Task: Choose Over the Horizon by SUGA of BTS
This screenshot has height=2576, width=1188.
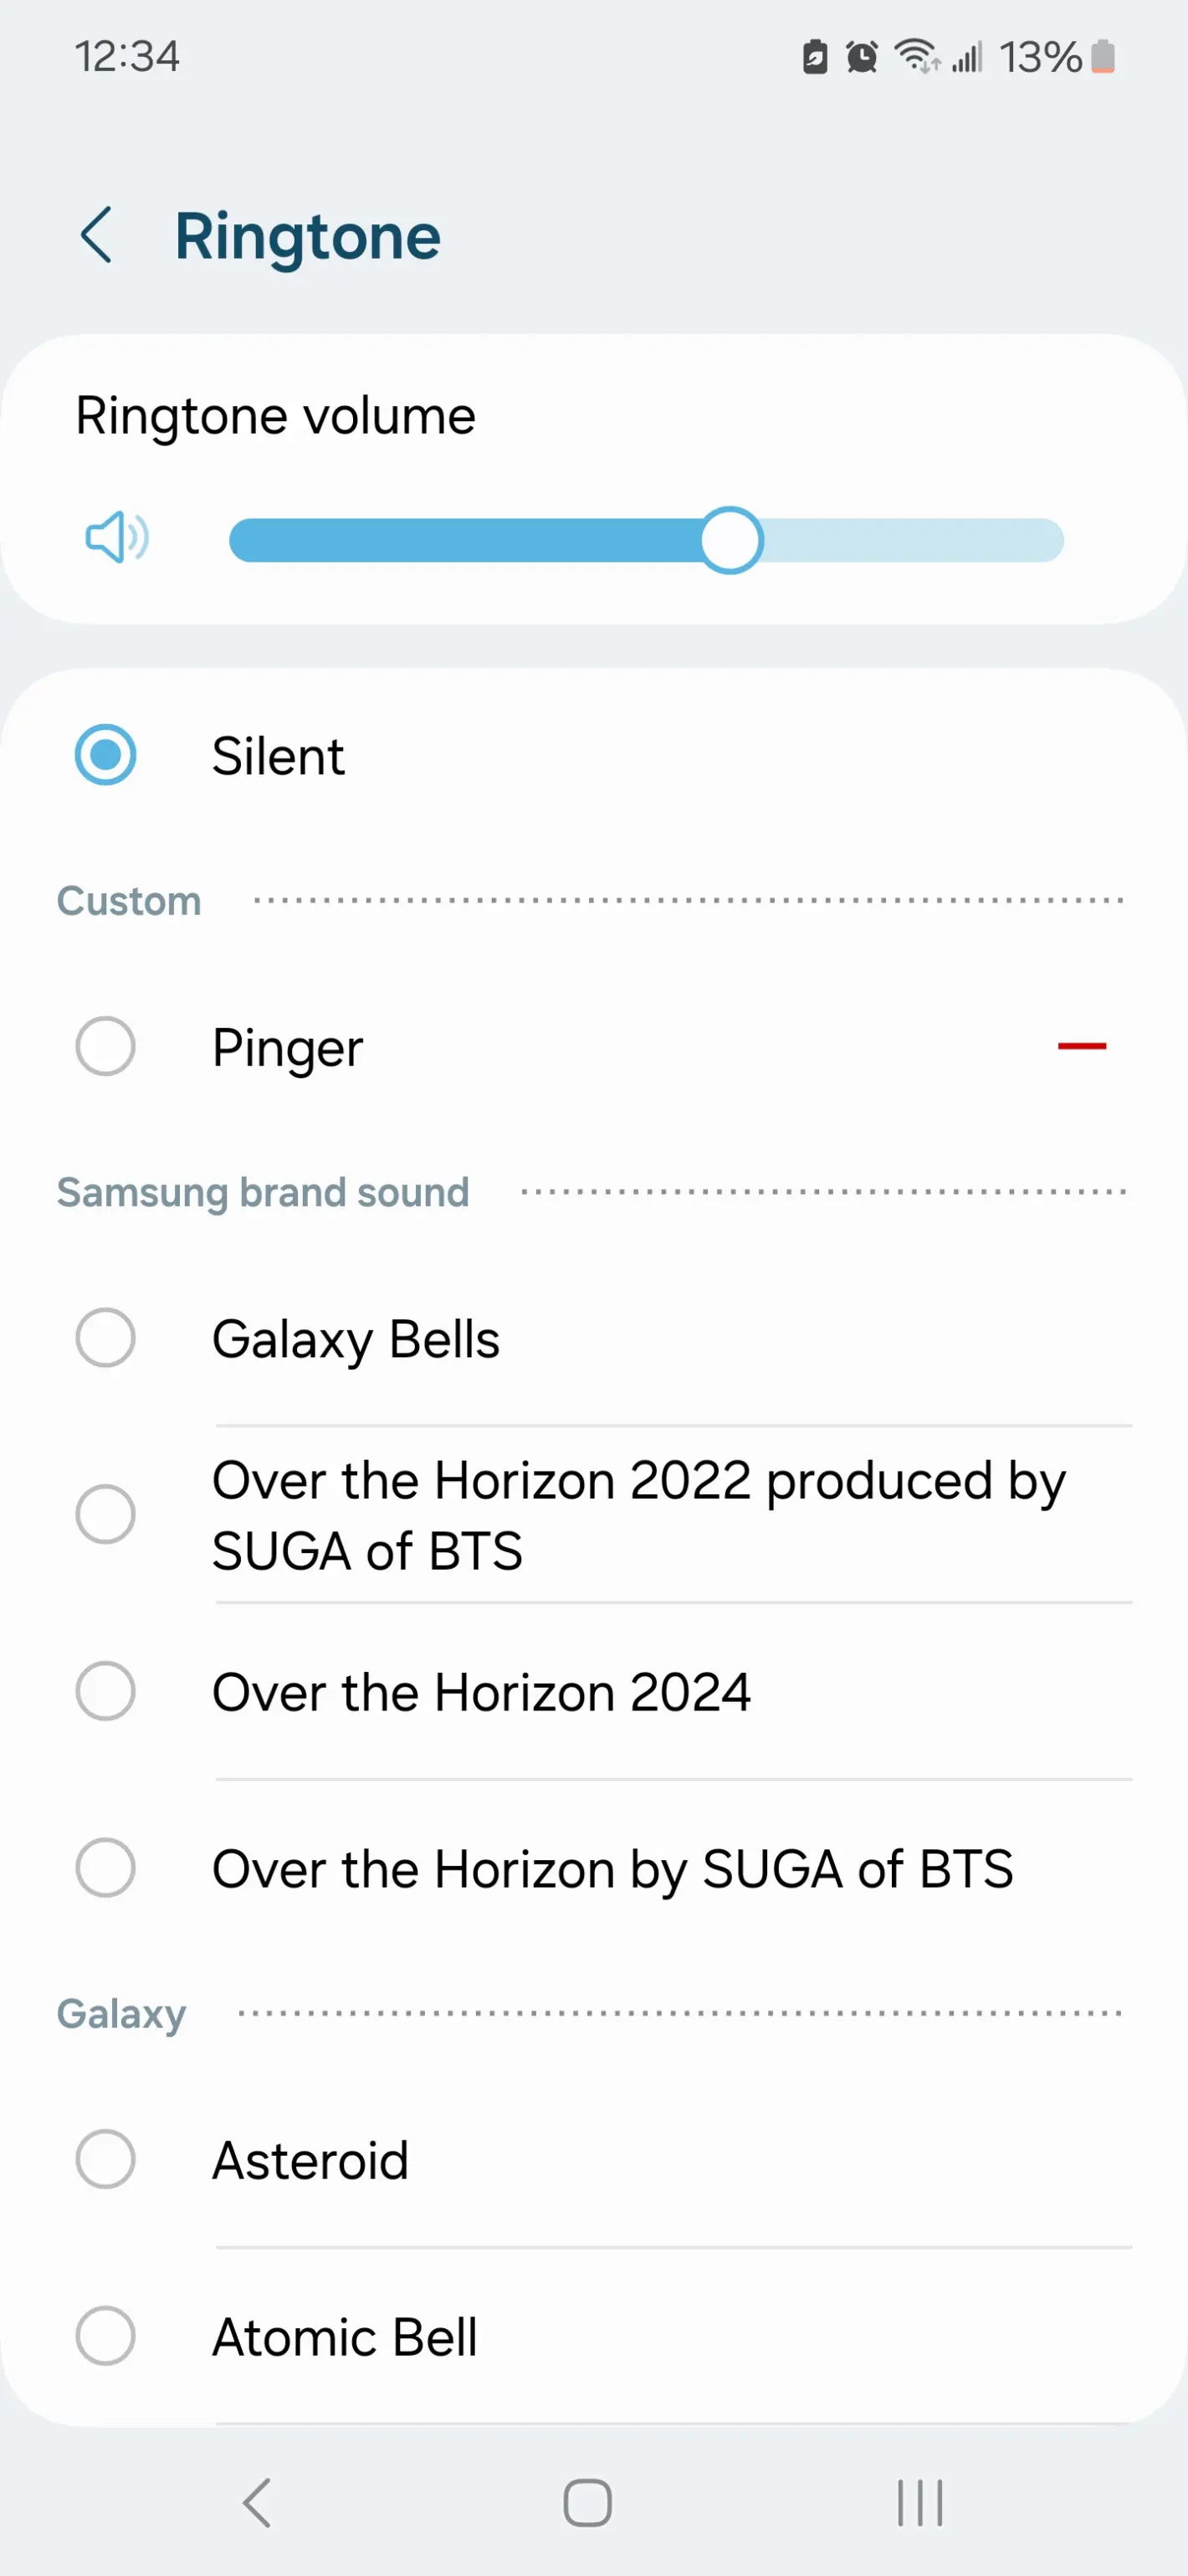Action: point(106,1867)
